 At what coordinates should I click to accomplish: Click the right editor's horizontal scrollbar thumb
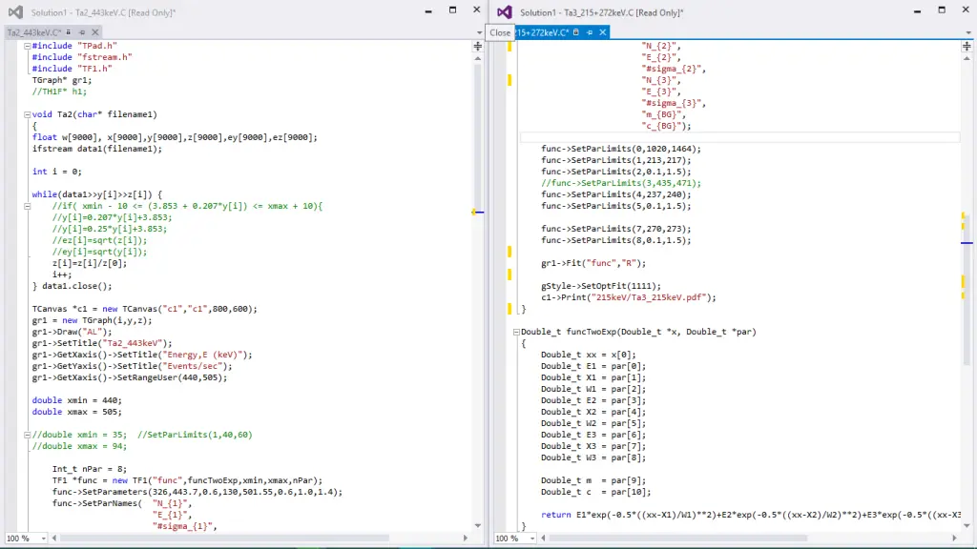(678, 538)
